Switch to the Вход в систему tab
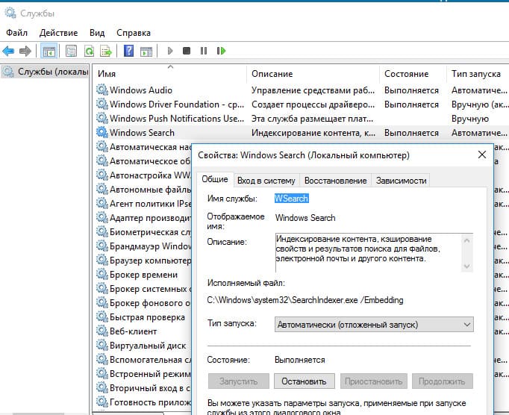Image resolution: width=509 pixels, height=415 pixels. click(266, 181)
